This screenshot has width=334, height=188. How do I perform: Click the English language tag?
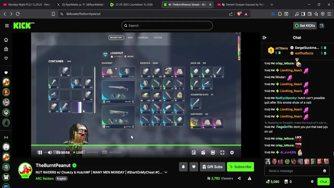click(62, 179)
